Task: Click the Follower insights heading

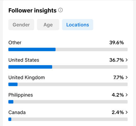Action: [33, 10]
